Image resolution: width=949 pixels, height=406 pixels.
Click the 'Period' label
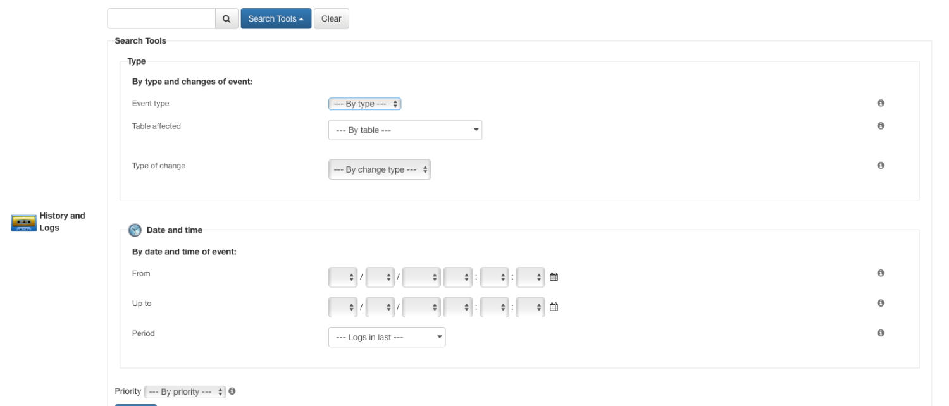pyautogui.click(x=143, y=333)
